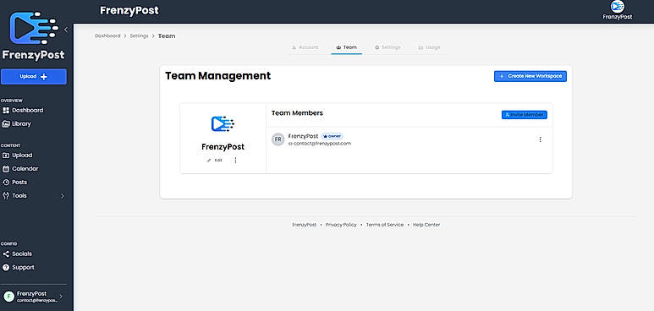
Task: Open the Help Center footer link
Action: coord(426,225)
